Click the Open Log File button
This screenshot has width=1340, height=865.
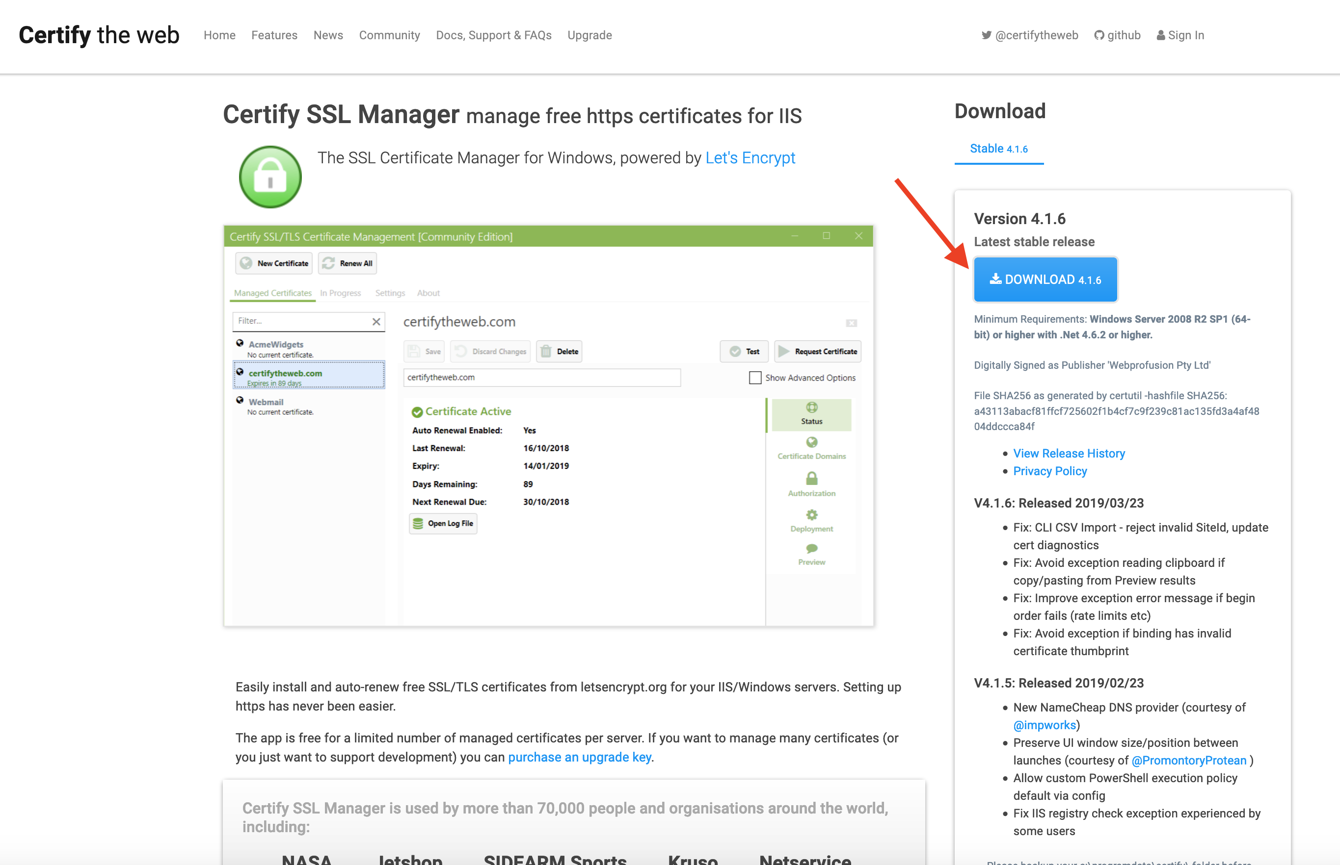coord(443,524)
